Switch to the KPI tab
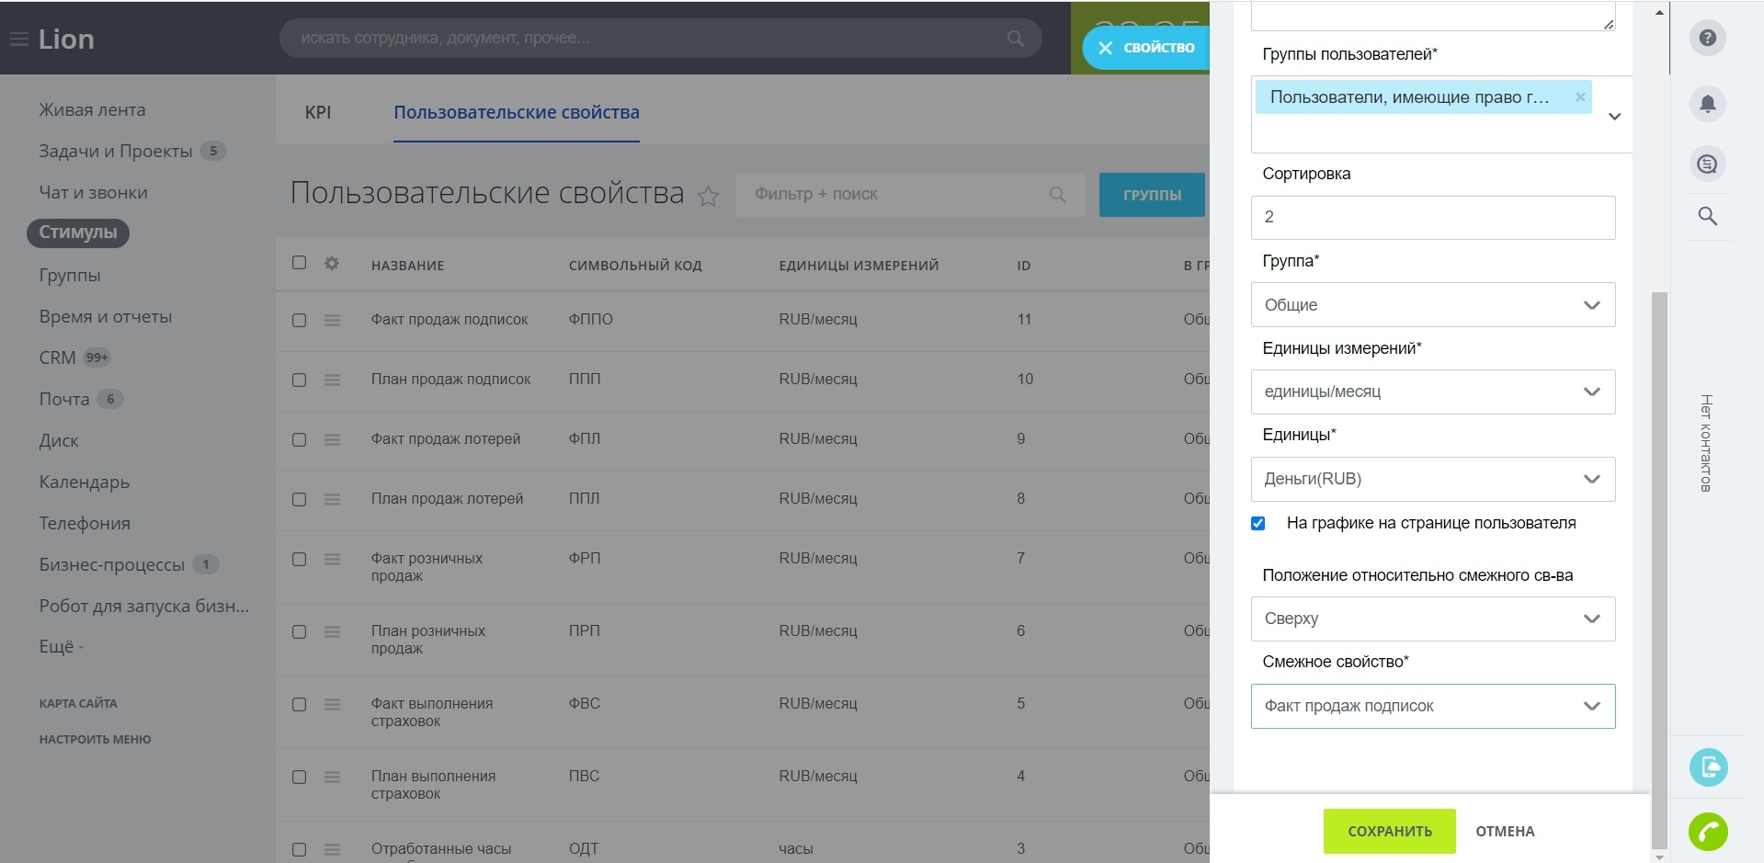Image resolution: width=1764 pixels, height=863 pixels. point(318,112)
